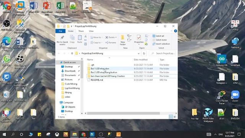
Task: Click the Search ProjectLap input box
Action: (162, 54)
